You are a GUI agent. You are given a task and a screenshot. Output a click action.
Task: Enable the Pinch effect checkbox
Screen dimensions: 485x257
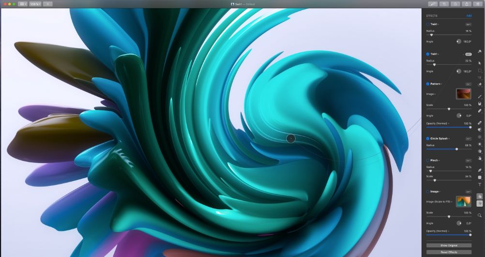pyautogui.click(x=428, y=160)
